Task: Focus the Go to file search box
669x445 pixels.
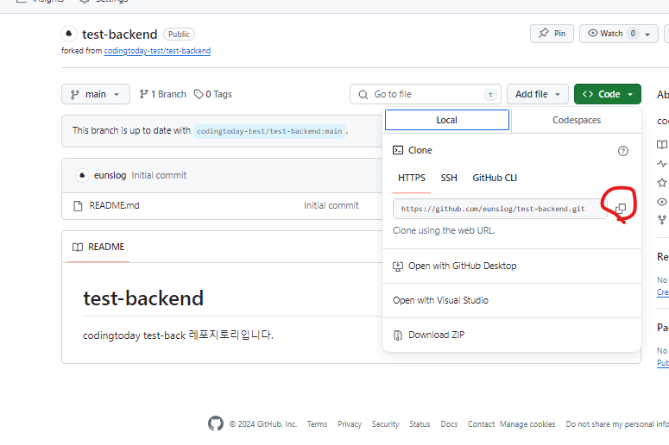Action: [x=426, y=94]
